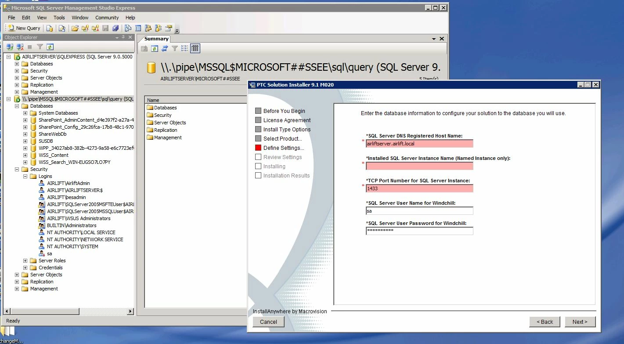The image size is (624, 344).
Task: Open Object Explorer window position dropdown arrow
Action: click(117, 38)
